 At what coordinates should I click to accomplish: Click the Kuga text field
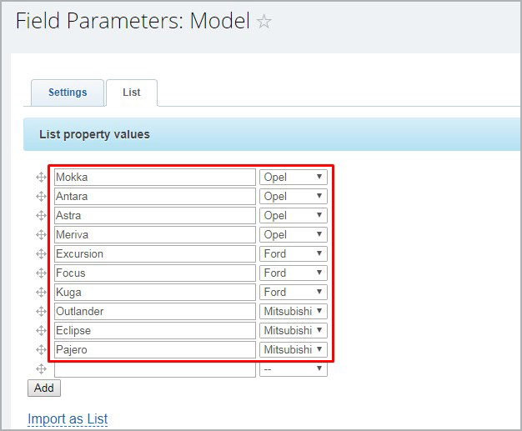click(x=155, y=293)
